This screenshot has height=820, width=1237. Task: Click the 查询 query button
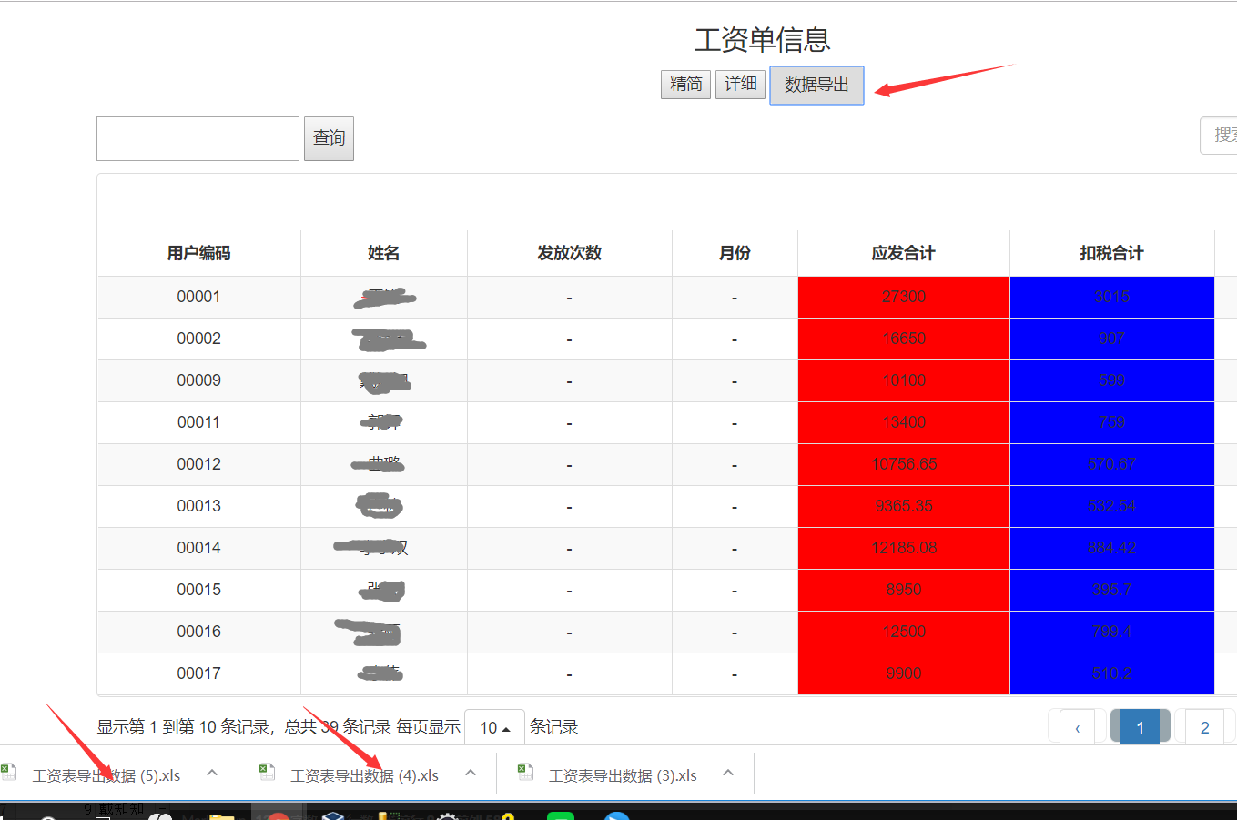coord(329,138)
